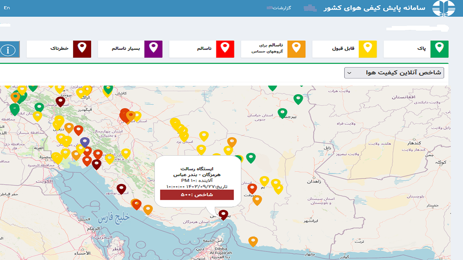Click the red ناسالم legend pin icon
This screenshot has width=463, height=260.
point(225,49)
